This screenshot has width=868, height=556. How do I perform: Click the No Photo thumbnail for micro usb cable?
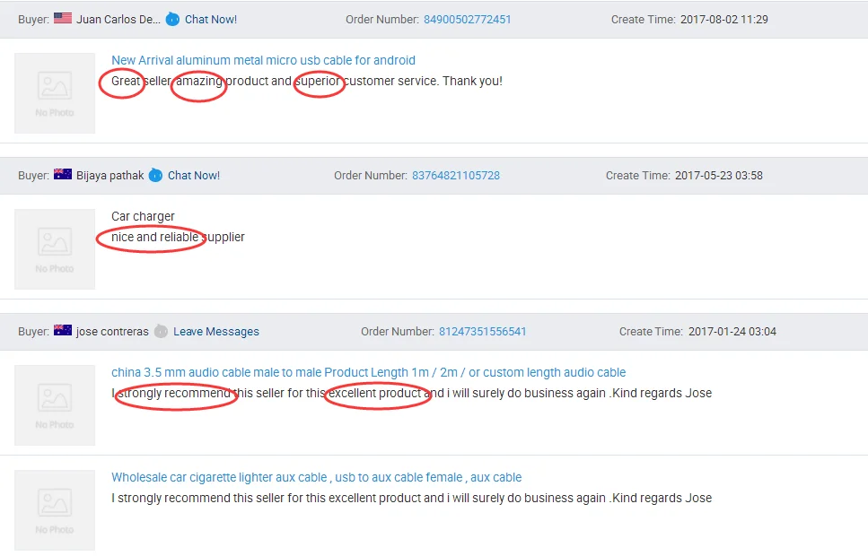[x=55, y=93]
